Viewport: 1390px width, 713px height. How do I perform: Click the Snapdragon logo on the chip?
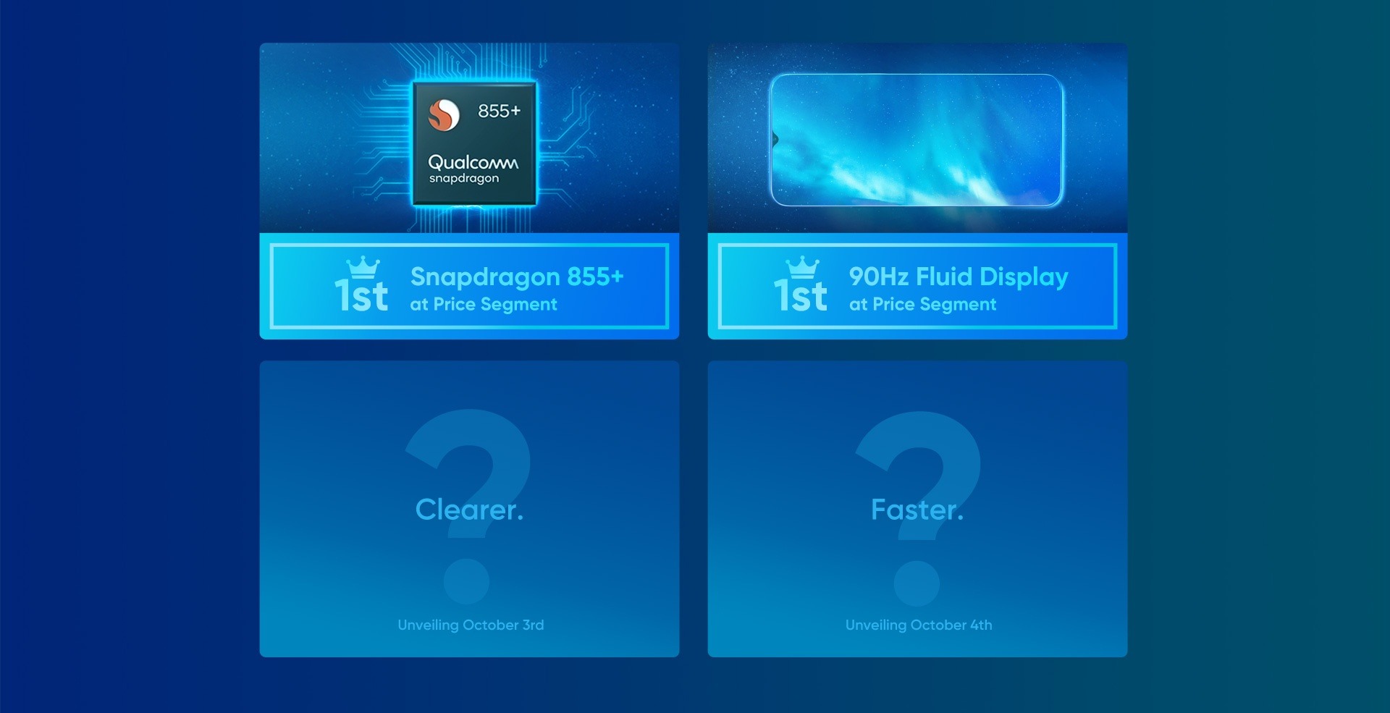tap(444, 115)
